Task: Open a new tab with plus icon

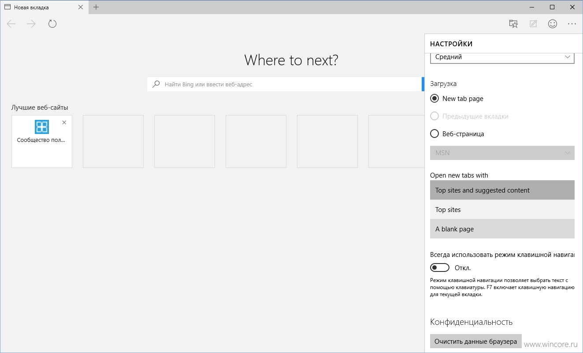Action: [96, 7]
